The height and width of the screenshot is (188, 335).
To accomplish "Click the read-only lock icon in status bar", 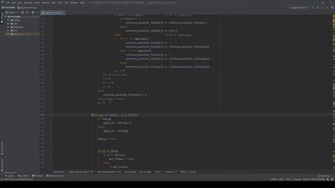I will click(x=328, y=180).
